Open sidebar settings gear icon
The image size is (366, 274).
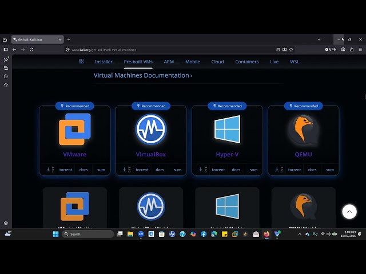pos(6,223)
